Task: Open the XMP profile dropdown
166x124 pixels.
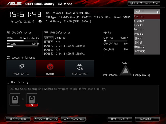Action: click(49, 38)
